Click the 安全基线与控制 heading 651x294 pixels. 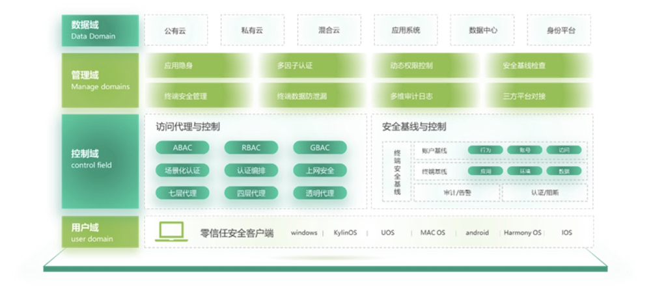(x=414, y=126)
